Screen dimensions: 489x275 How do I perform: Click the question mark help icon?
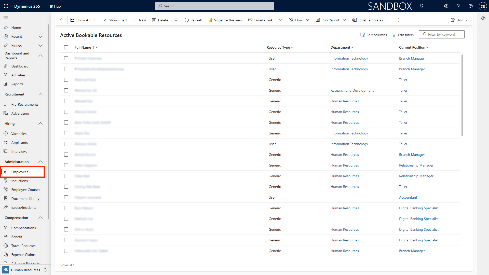click(x=458, y=6)
